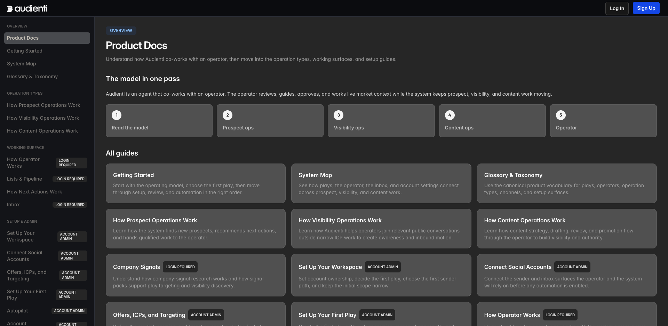
Task: Click step 4 Content ops card
Action: 492,121
